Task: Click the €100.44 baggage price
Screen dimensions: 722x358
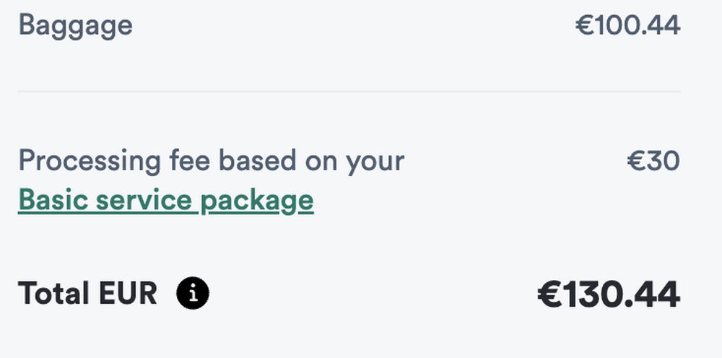Action: (627, 25)
